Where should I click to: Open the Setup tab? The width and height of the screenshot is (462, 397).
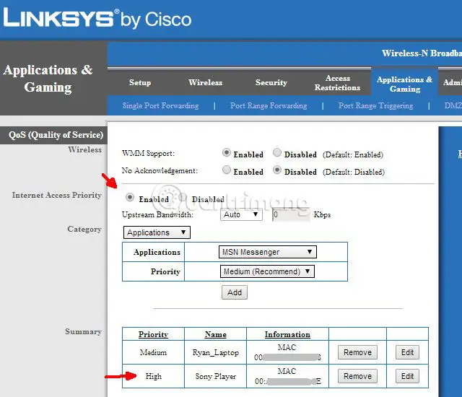(x=140, y=82)
